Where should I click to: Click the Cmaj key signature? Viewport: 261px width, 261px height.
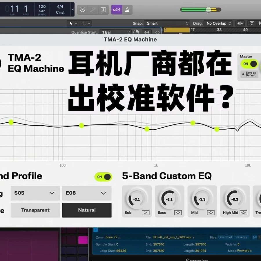(60, 12)
